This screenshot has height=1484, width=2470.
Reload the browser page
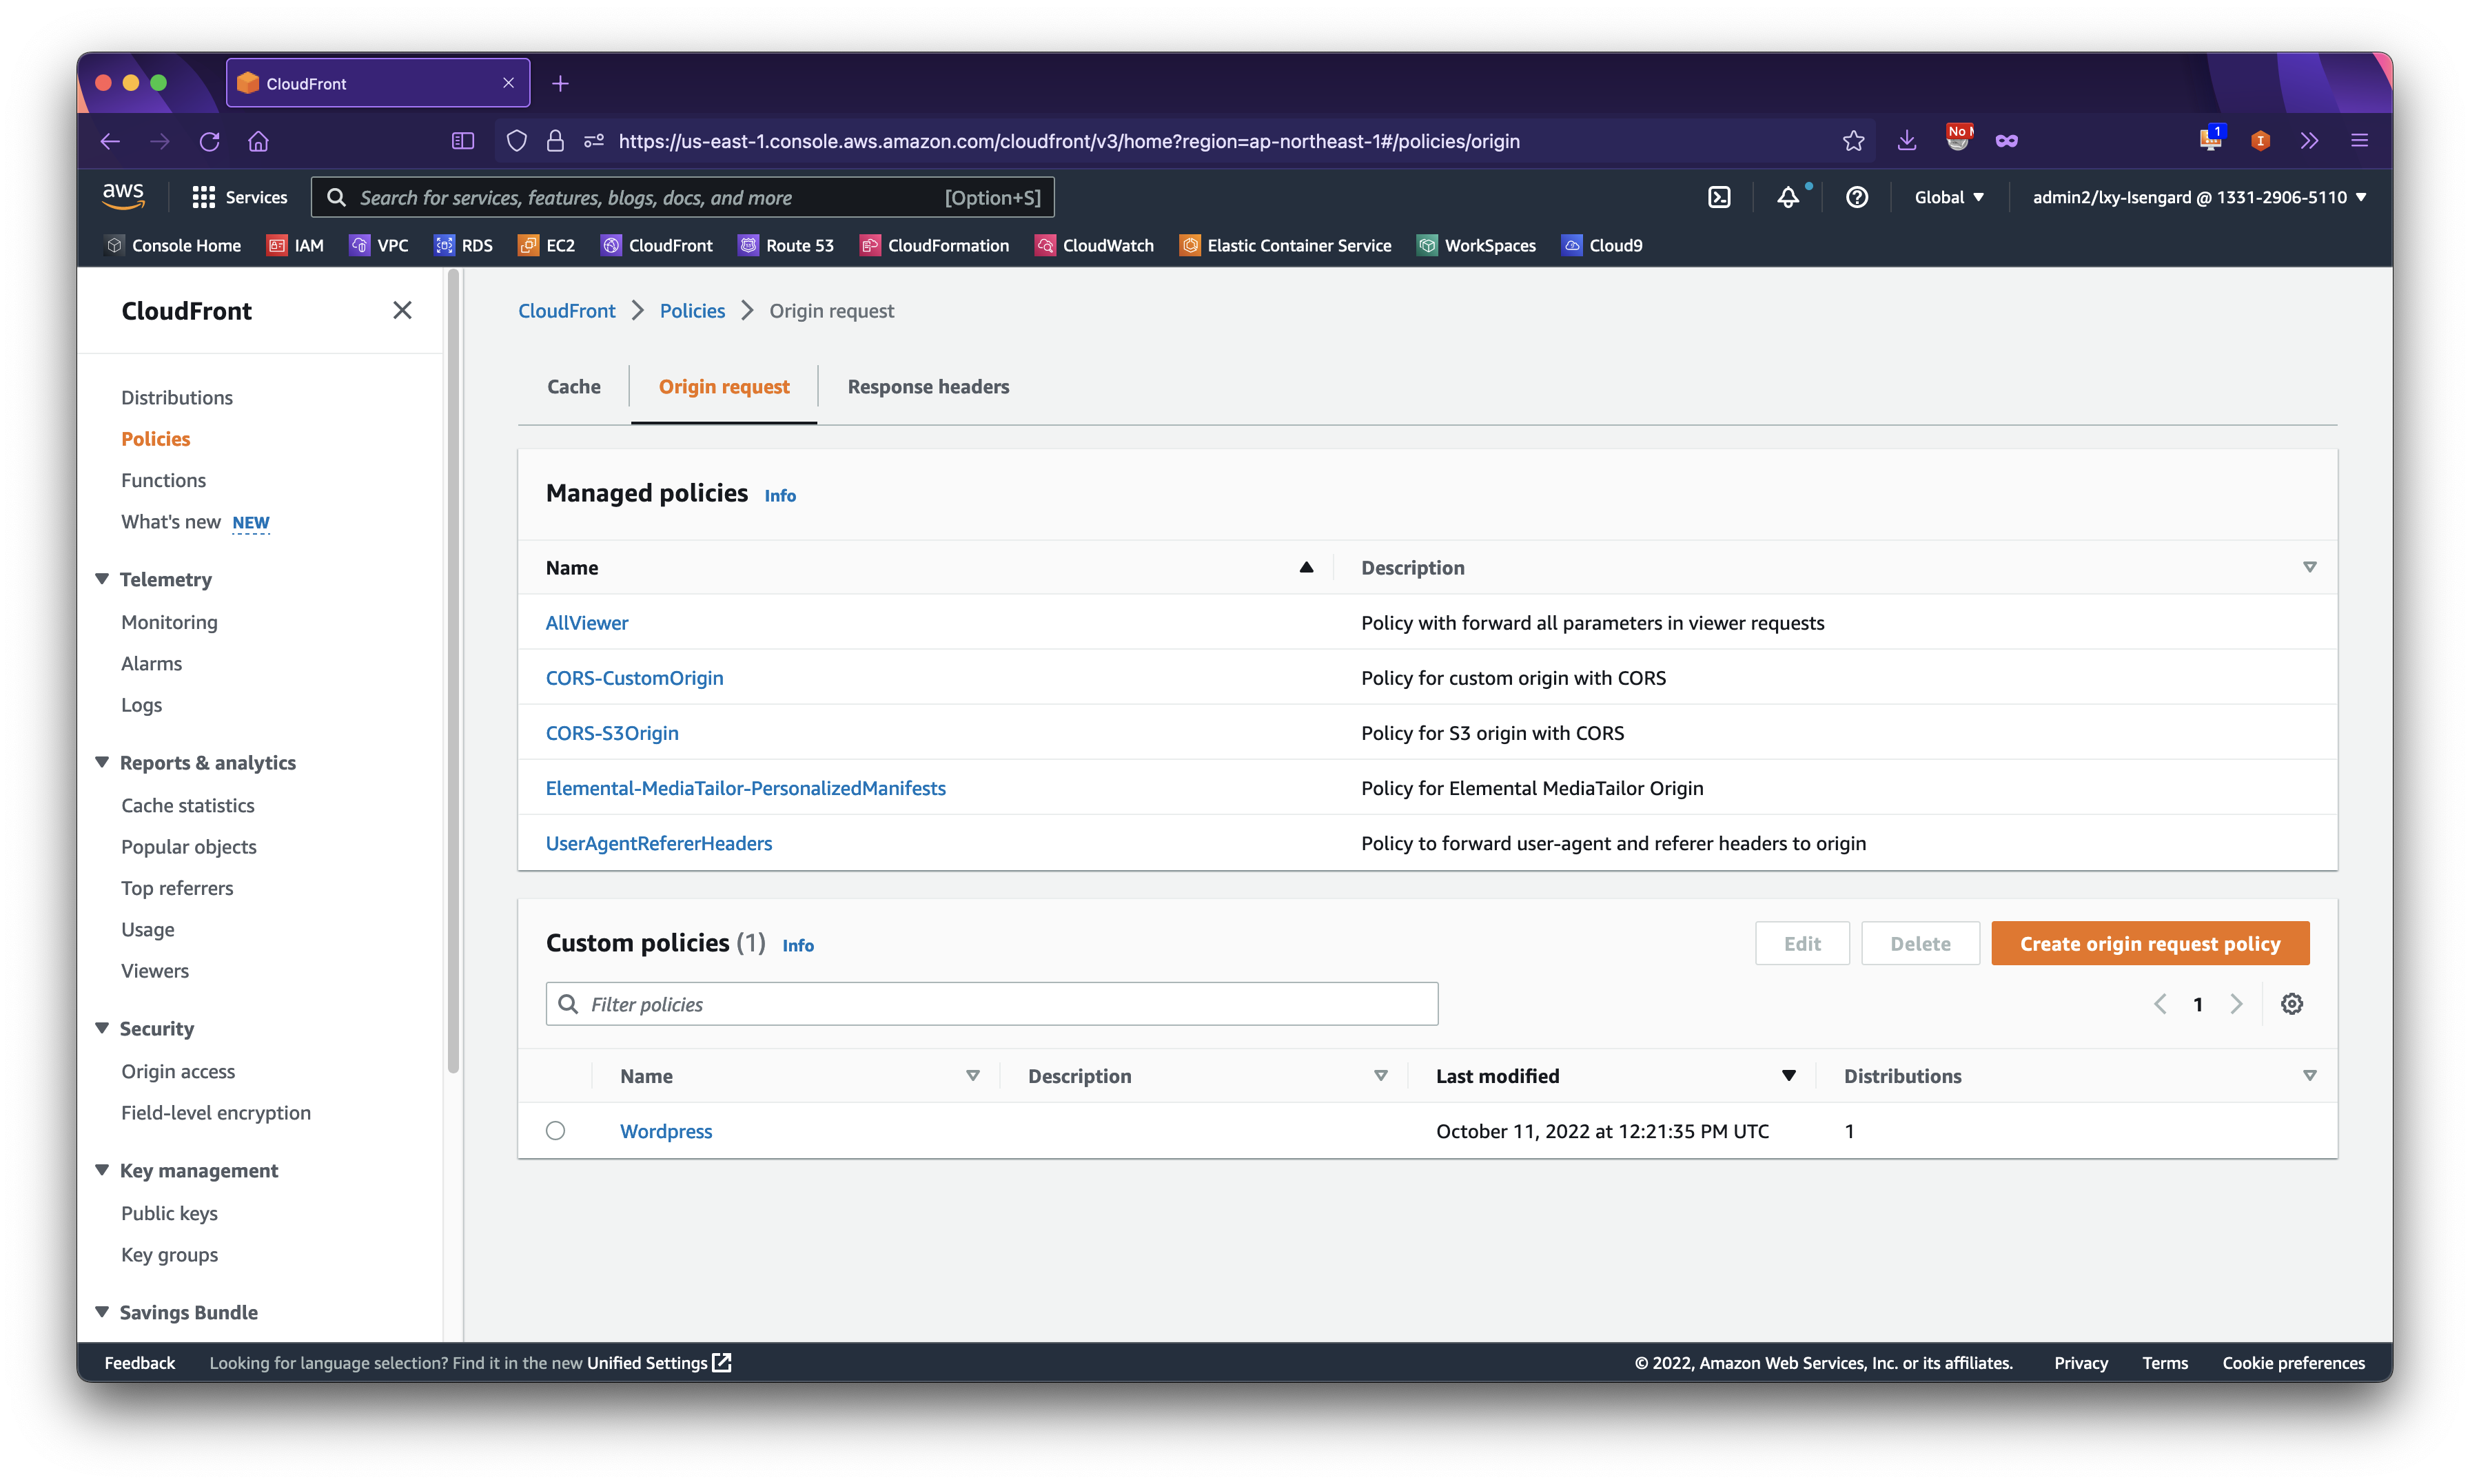[x=209, y=141]
